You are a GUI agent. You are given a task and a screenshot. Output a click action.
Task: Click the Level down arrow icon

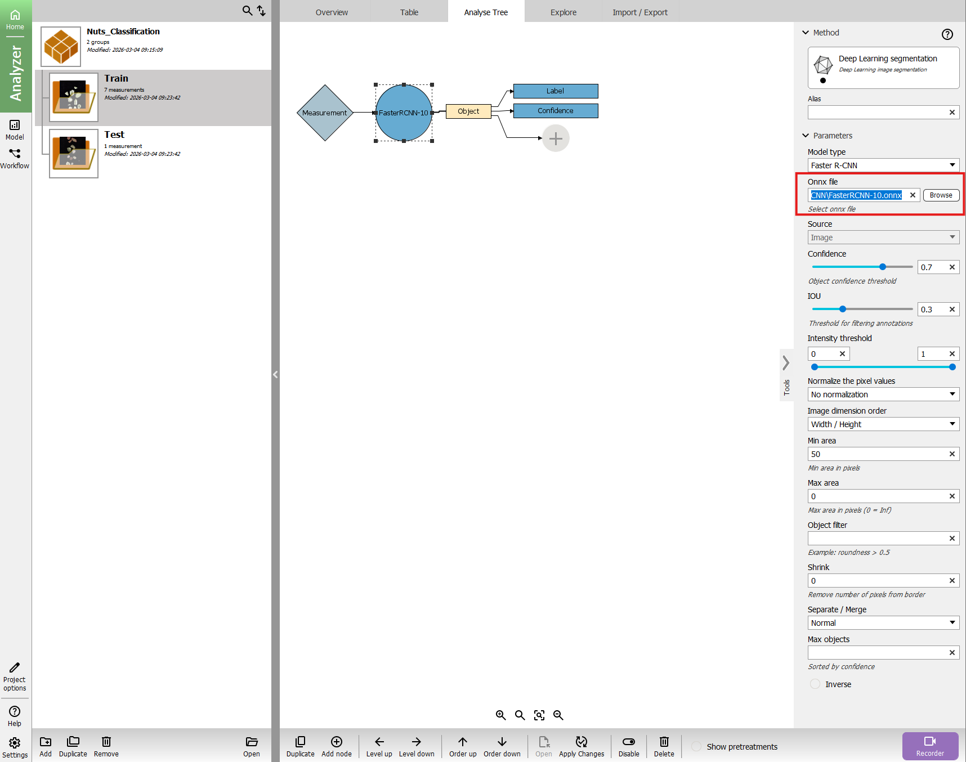tap(416, 742)
